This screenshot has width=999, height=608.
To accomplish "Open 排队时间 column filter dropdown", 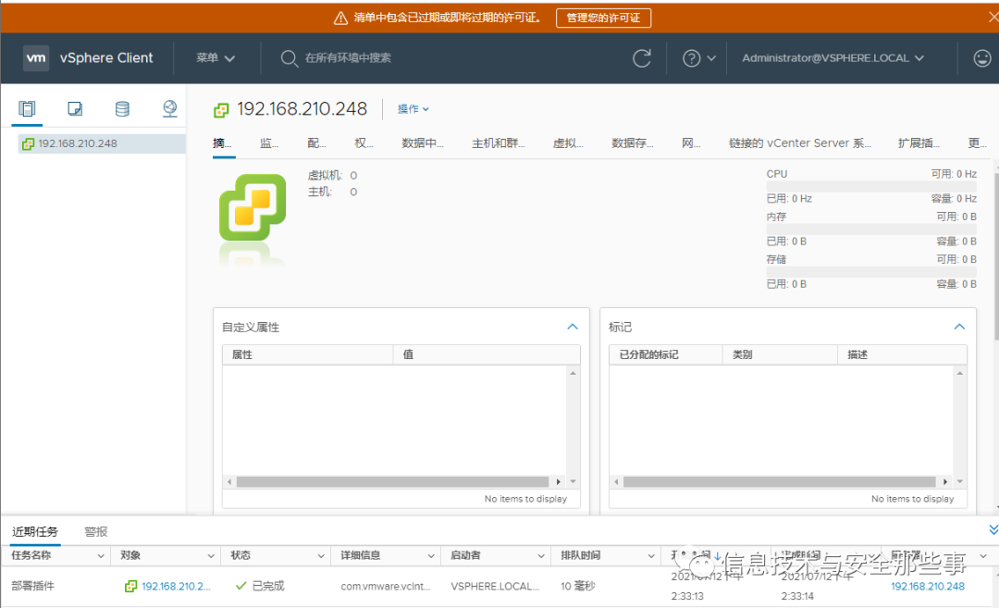I will pos(652,556).
